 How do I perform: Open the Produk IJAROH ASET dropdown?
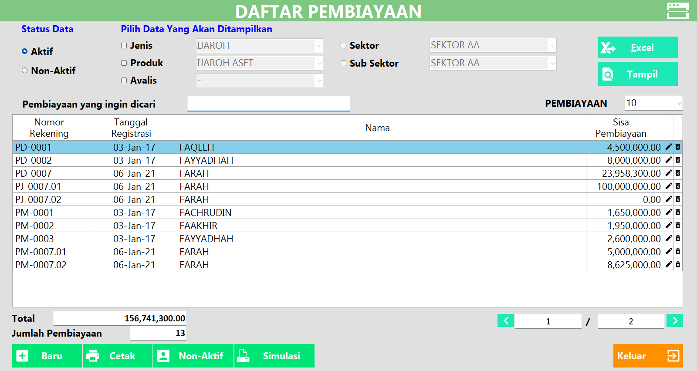pos(319,63)
